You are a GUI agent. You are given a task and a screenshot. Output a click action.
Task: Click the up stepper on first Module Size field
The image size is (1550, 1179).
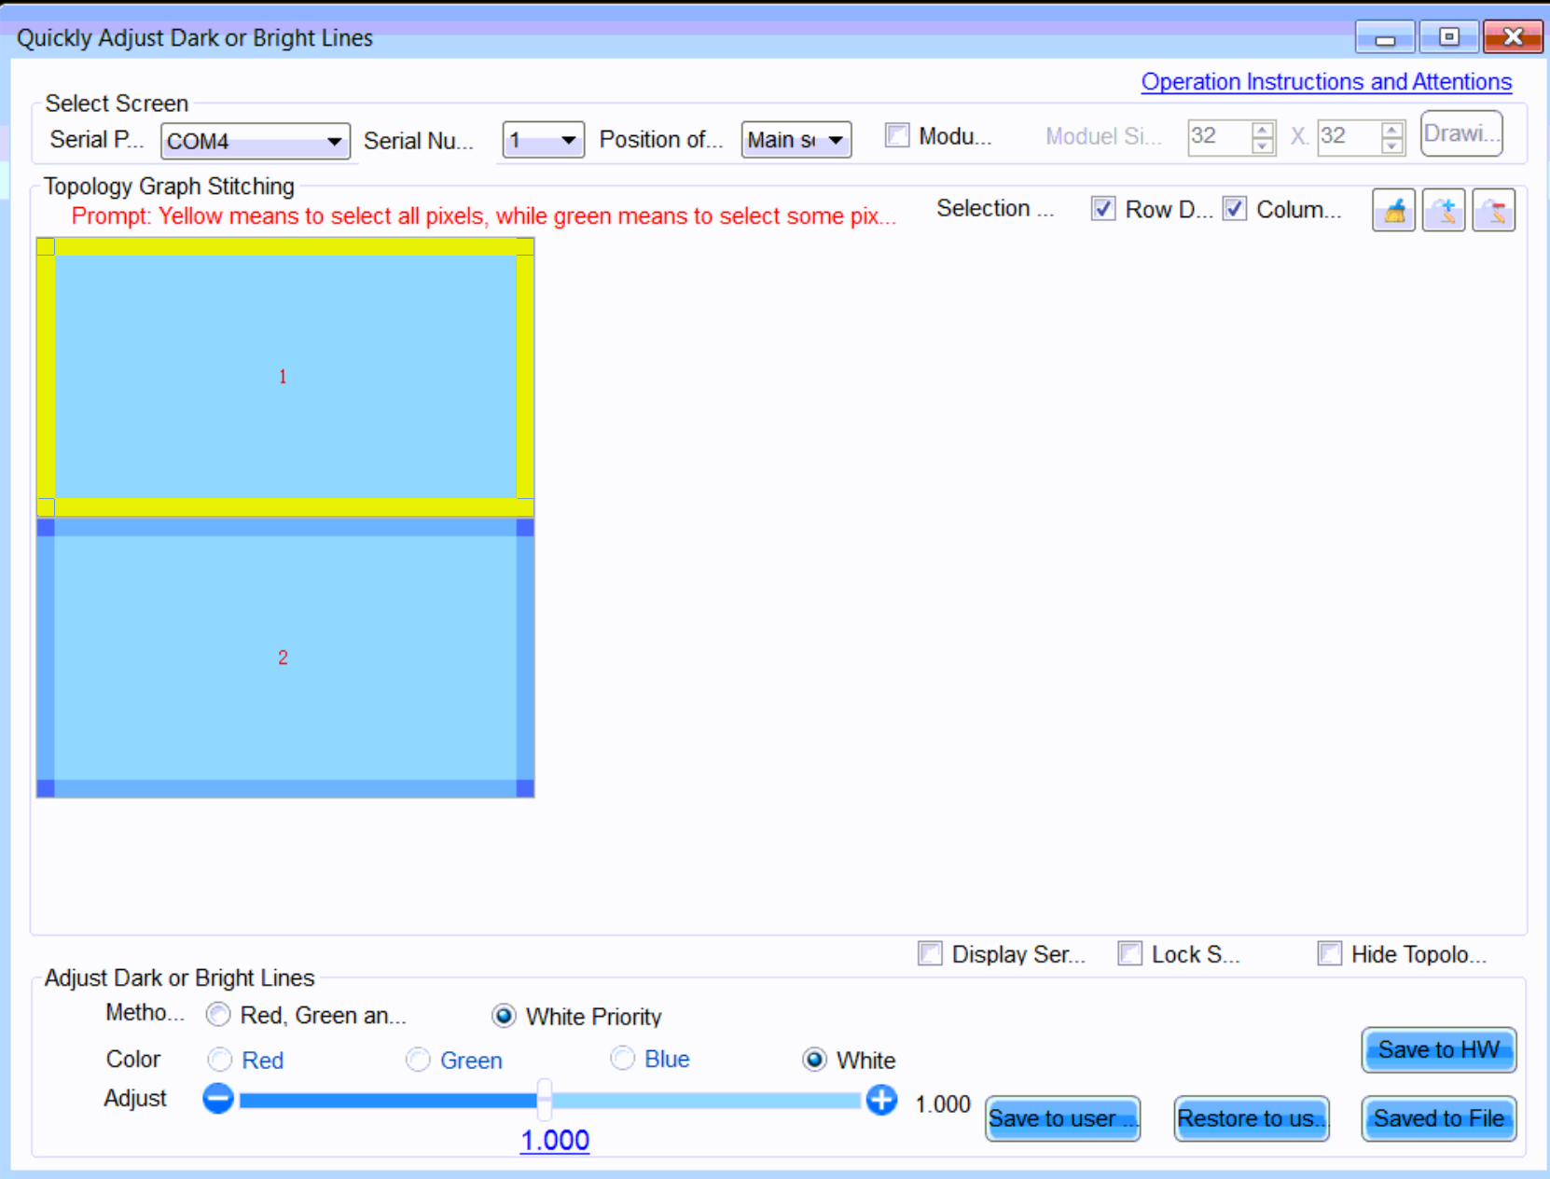point(1263,131)
